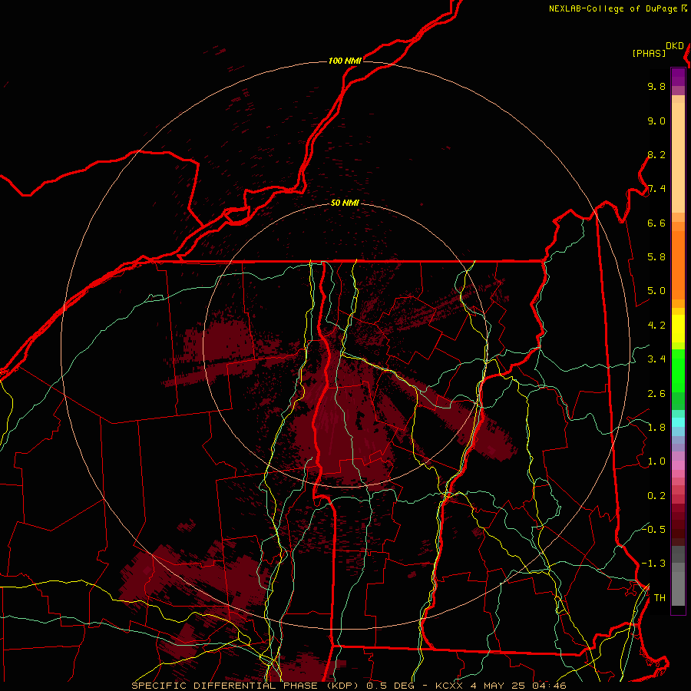Click the 9.0 legend value

click(x=656, y=121)
